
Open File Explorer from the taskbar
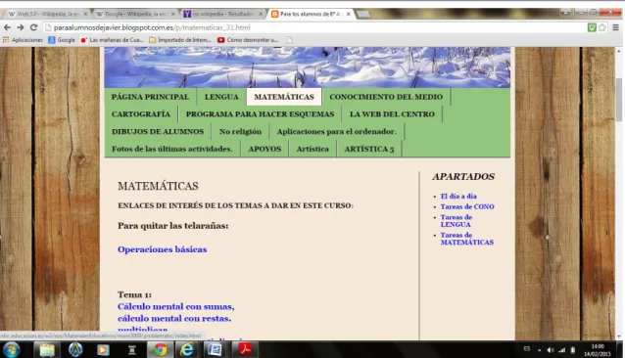(47, 350)
